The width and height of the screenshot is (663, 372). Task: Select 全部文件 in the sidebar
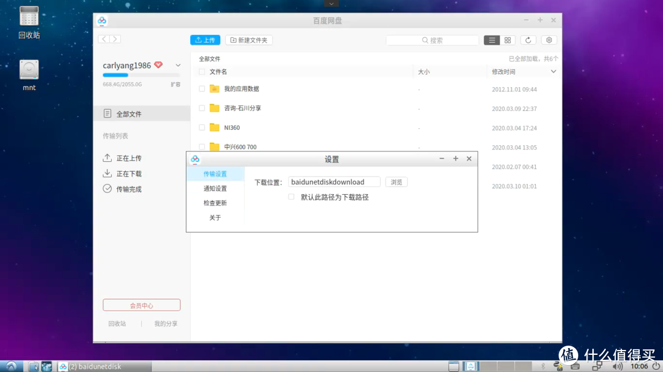point(142,113)
